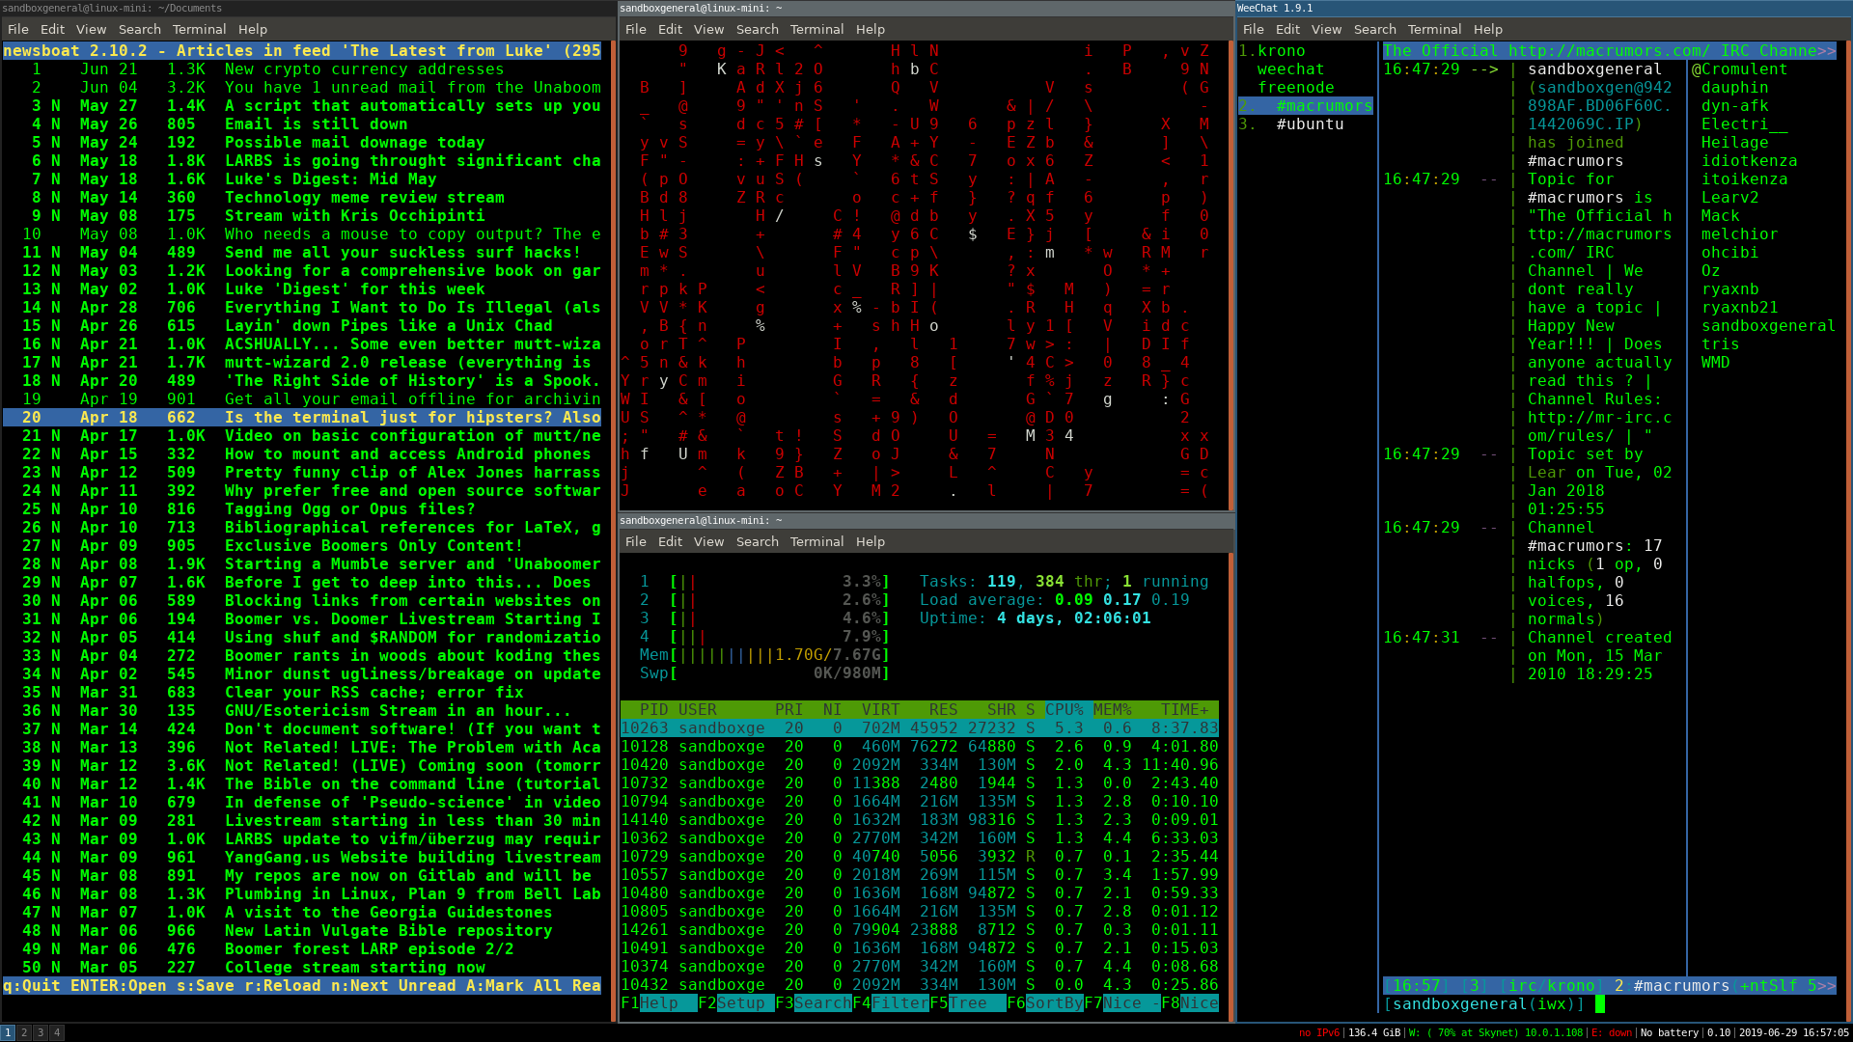The height and width of the screenshot is (1042, 1853).
Task: Click the 'No battery' status bar indicator
Action: coord(1669,1032)
